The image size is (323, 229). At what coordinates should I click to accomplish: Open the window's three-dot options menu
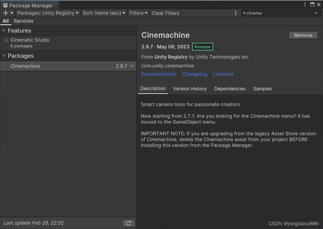(305, 5)
